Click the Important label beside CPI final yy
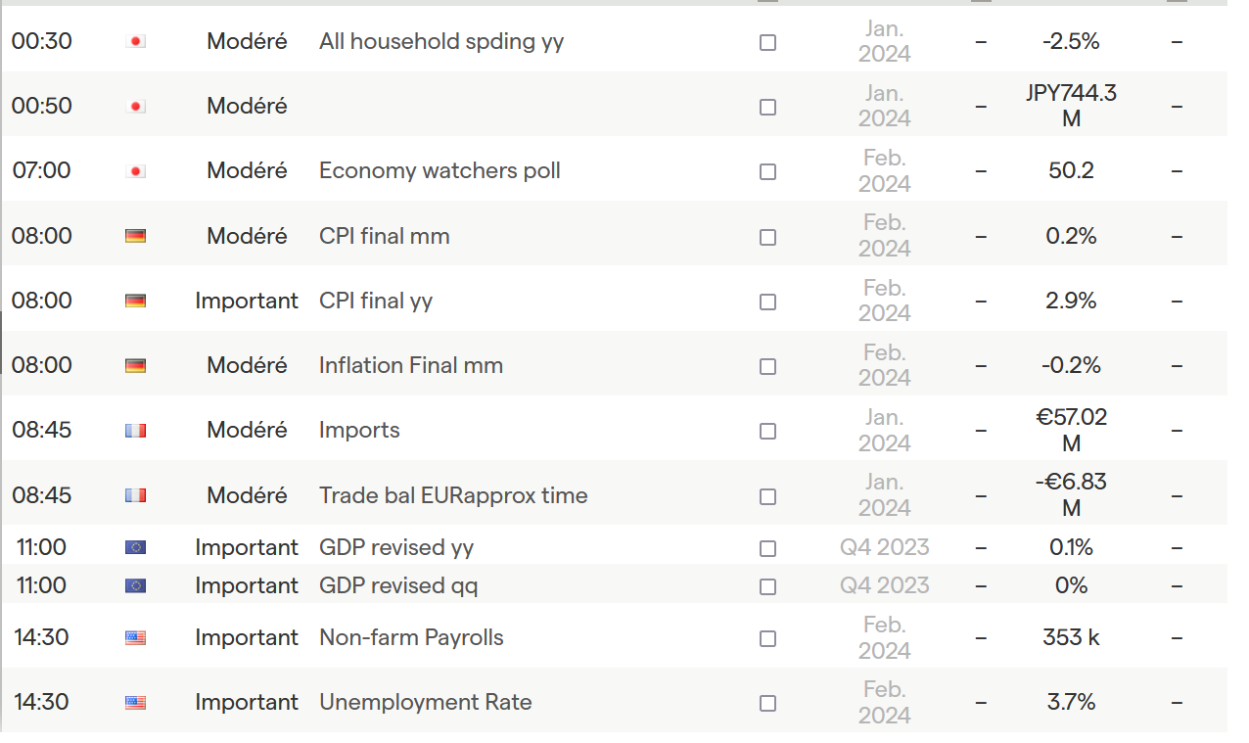The height and width of the screenshot is (743, 1249). 247,301
